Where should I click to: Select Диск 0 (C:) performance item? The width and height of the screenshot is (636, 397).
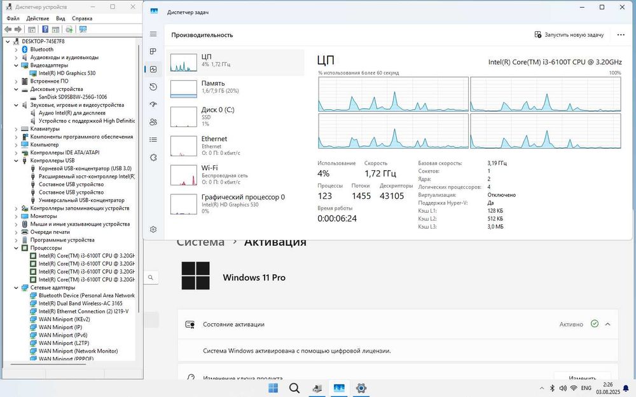coord(235,116)
